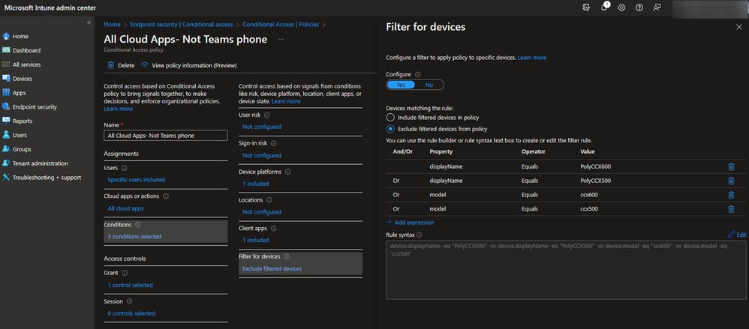
Task: Go to Tenant administration menu item
Action: click(x=40, y=163)
